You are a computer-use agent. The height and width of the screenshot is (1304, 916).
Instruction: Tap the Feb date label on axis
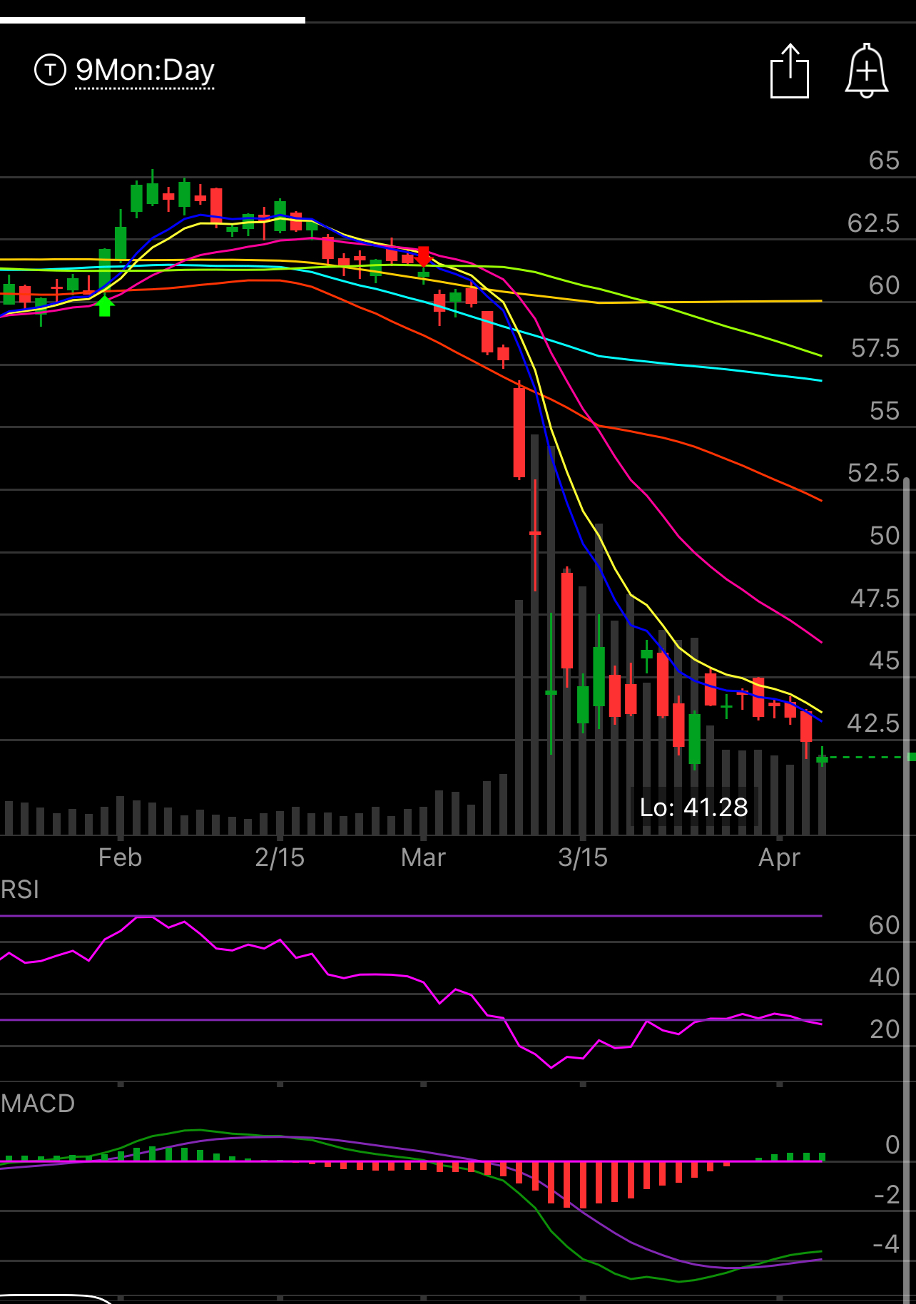[x=120, y=857]
